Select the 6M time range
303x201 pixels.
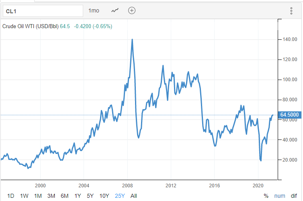click(x=65, y=196)
